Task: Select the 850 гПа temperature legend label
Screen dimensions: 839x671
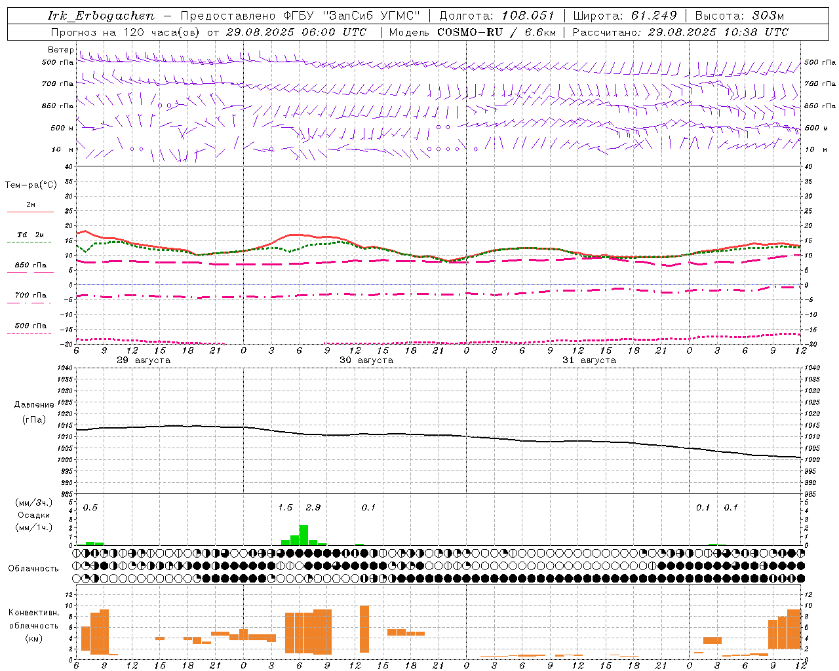Action: 31,265
